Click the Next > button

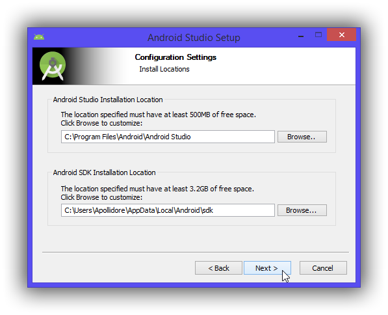click(267, 267)
